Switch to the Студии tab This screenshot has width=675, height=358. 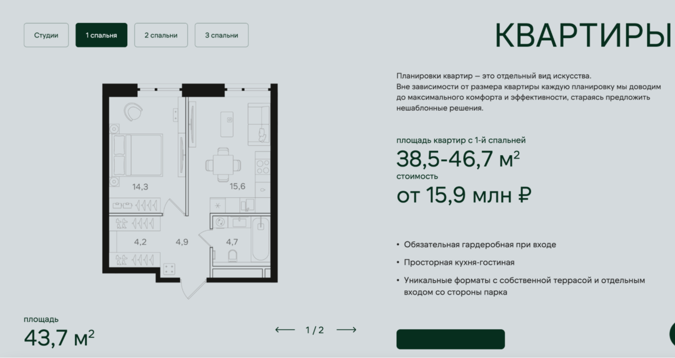pos(46,35)
